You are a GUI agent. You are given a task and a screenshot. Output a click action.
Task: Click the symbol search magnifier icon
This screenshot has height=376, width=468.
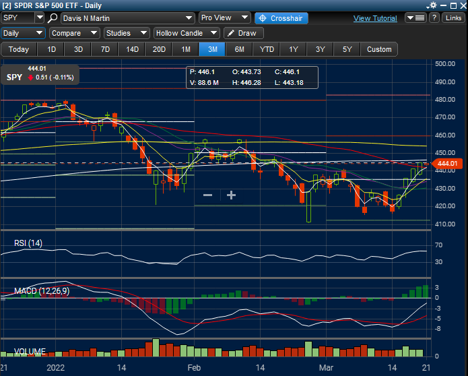53,18
